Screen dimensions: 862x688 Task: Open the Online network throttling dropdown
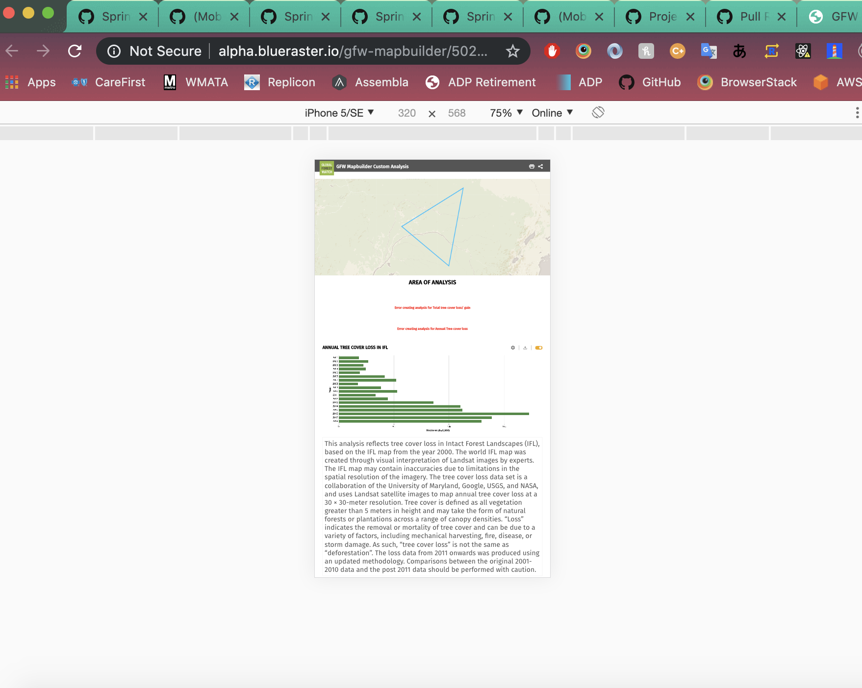pyautogui.click(x=551, y=112)
